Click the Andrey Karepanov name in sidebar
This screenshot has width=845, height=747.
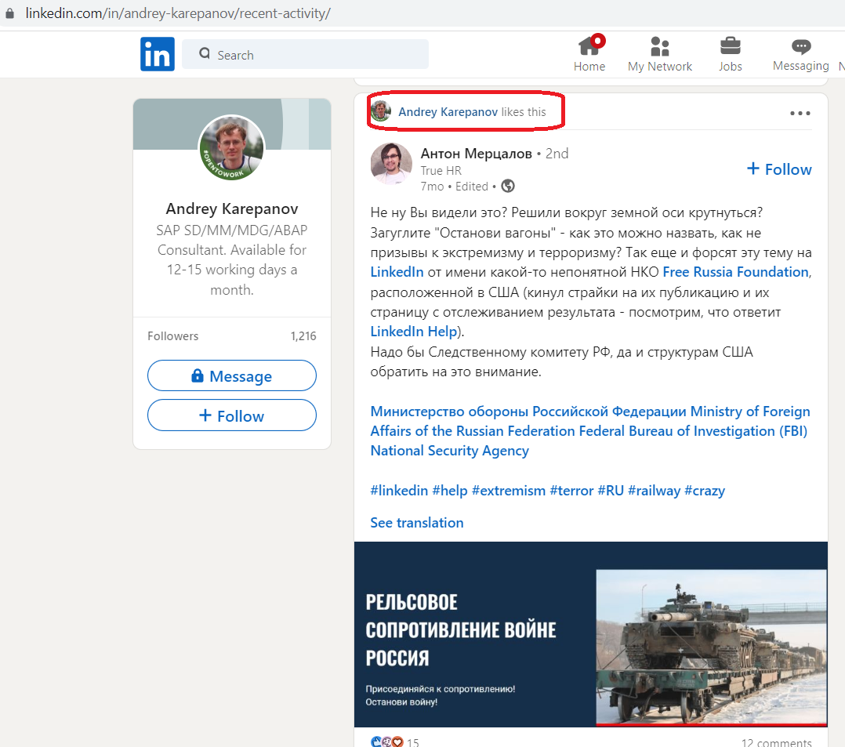point(232,209)
